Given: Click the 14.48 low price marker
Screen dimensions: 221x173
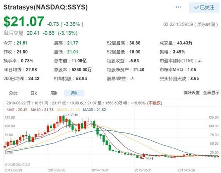Looking at the screenshot, I should click(x=149, y=158).
